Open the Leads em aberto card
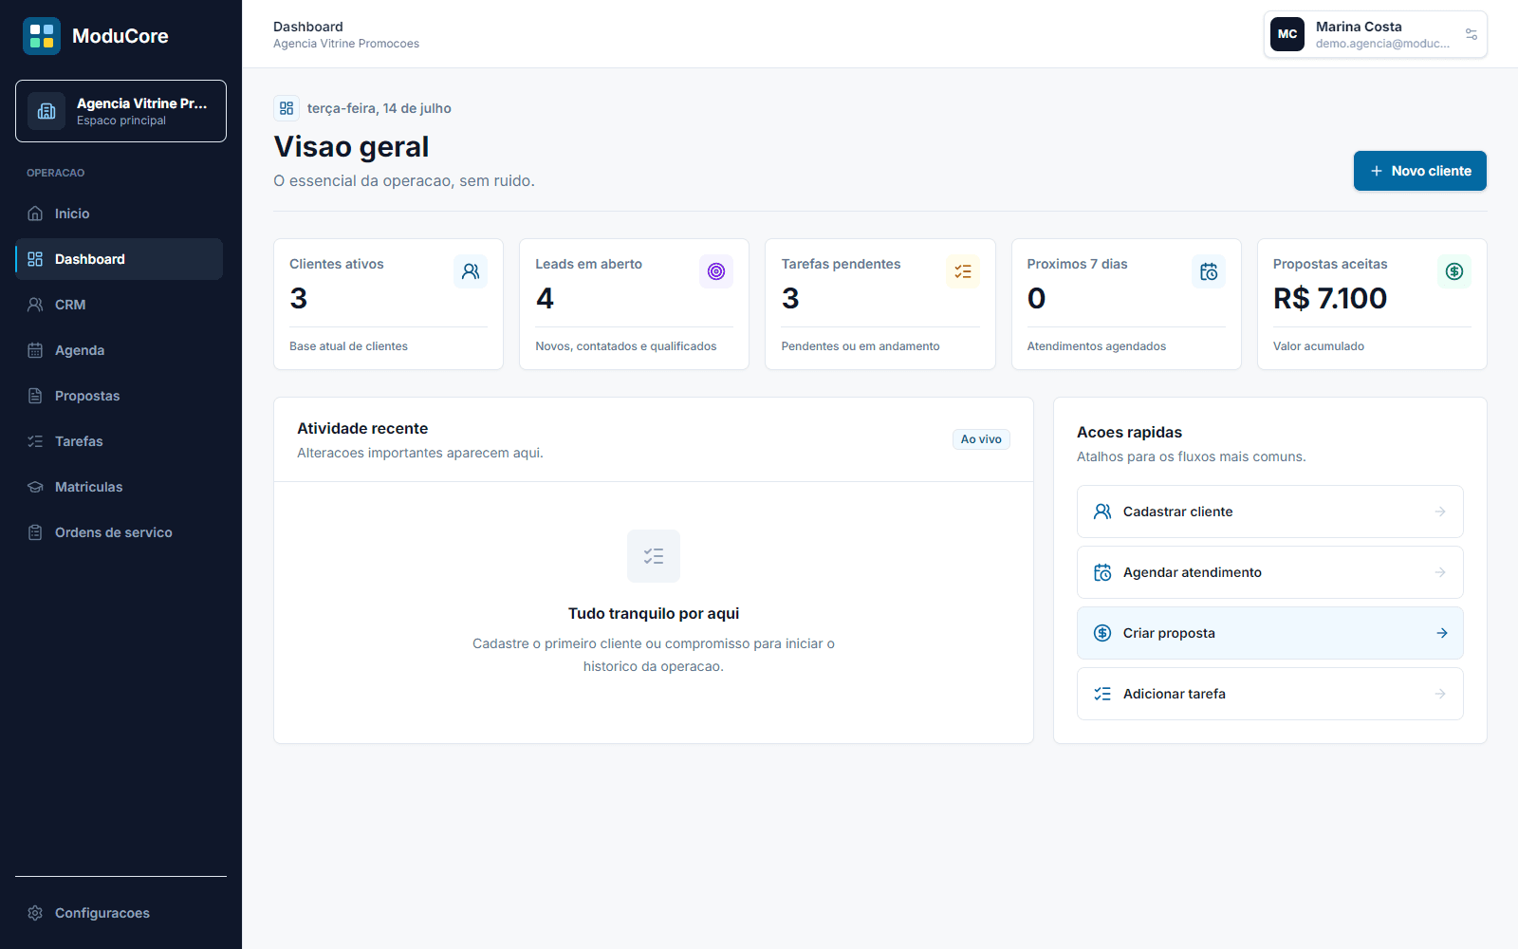Image resolution: width=1518 pixels, height=949 pixels. (x=634, y=304)
